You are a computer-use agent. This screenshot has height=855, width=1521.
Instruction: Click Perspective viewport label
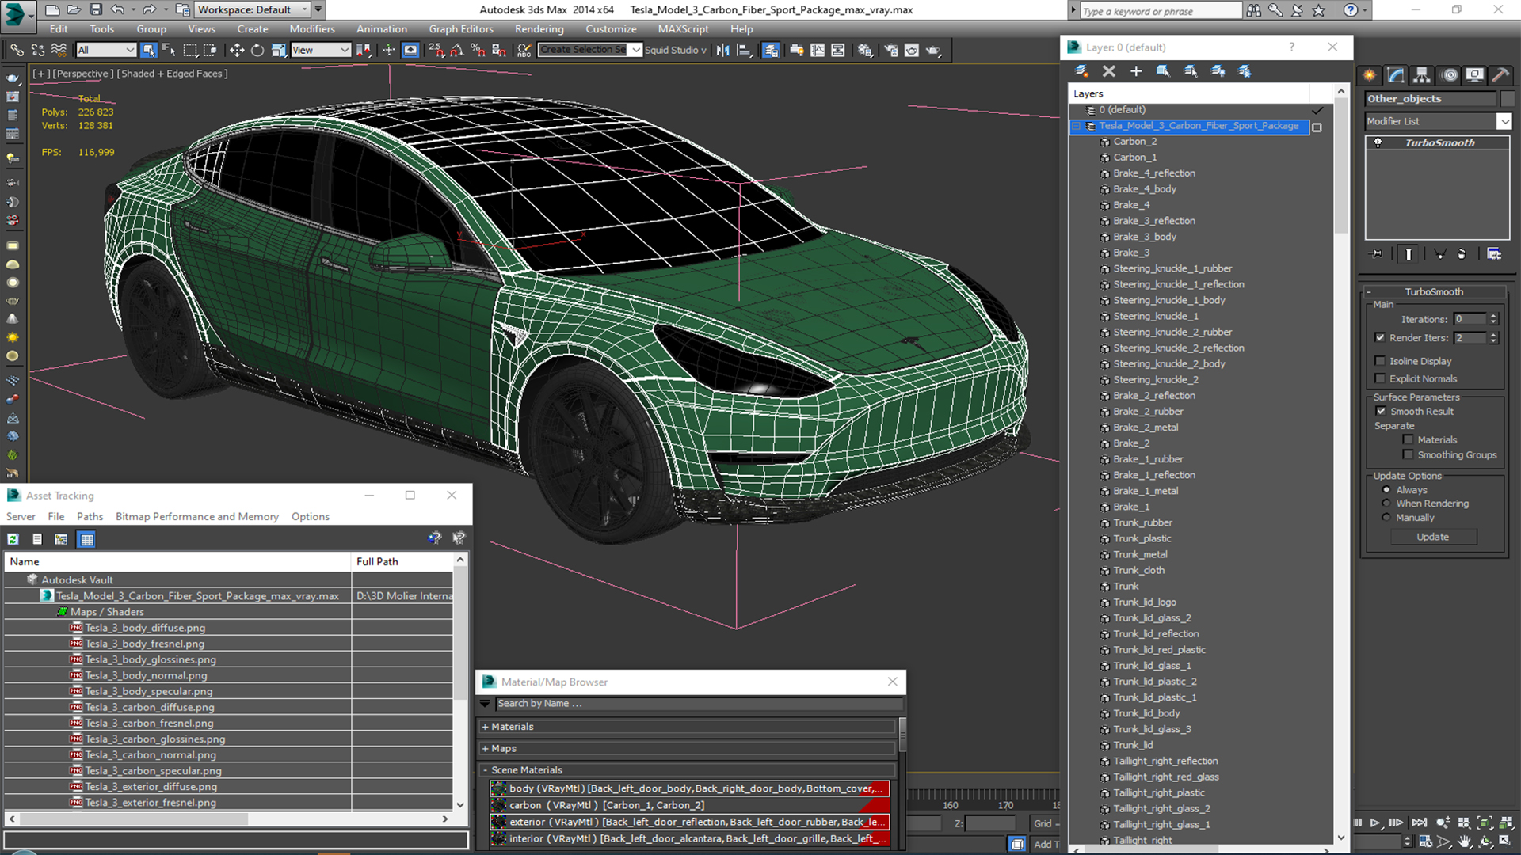tap(82, 74)
